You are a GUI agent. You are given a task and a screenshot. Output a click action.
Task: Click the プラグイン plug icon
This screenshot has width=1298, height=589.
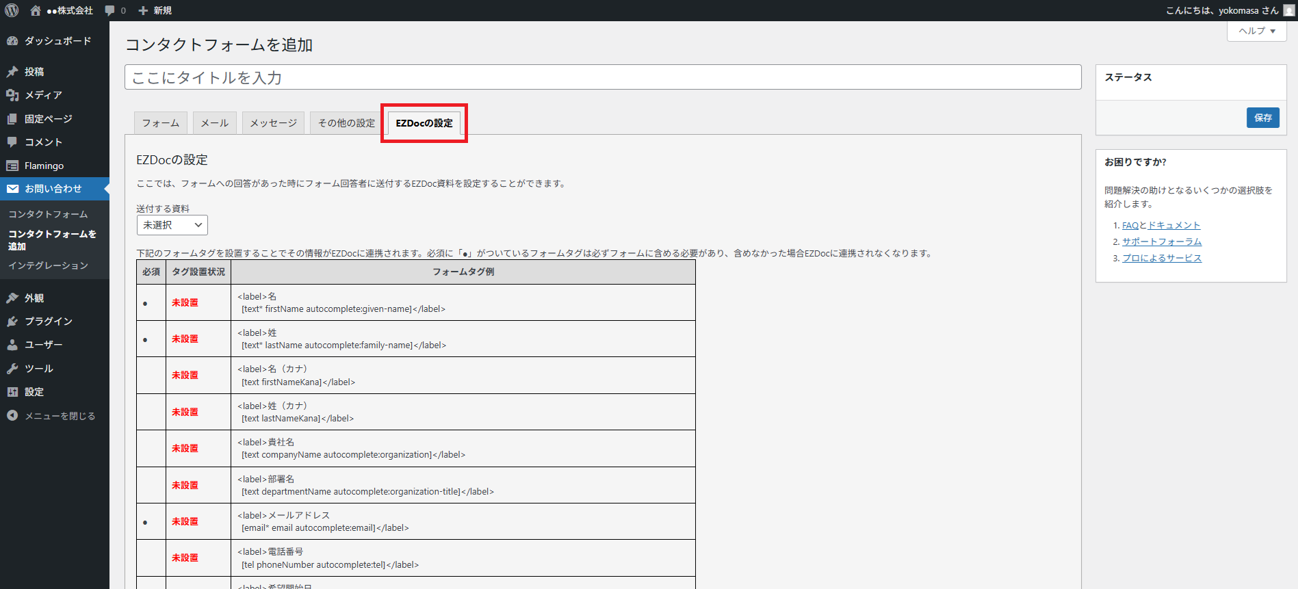pos(12,322)
